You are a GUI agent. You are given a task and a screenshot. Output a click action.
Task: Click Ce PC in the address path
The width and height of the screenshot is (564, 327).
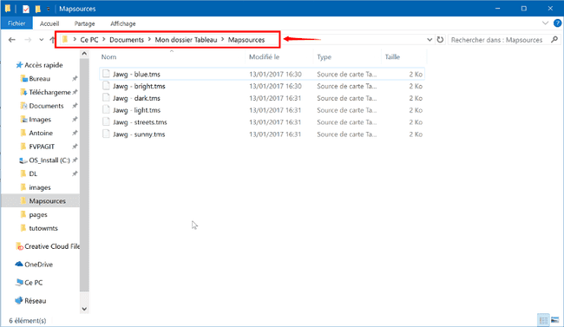coord(89,40)
